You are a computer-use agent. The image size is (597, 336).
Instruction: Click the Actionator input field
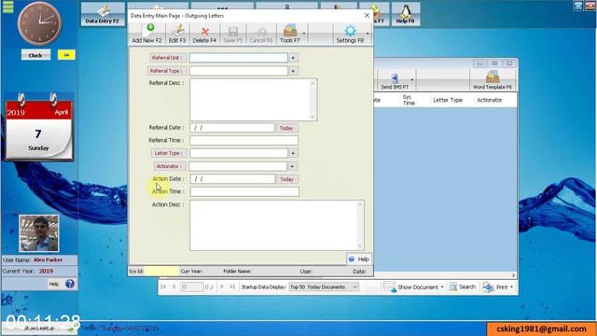(x=238, y=166)
